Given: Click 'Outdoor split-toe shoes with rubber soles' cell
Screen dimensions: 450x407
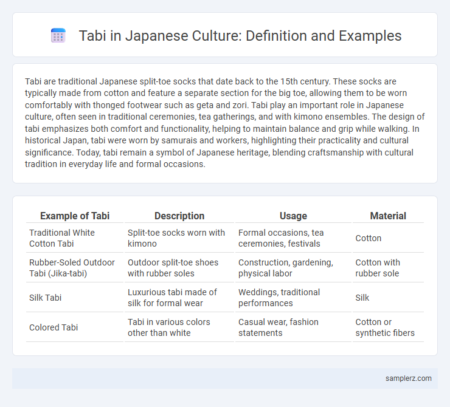Looking at the screenshot, I should 179,268.
